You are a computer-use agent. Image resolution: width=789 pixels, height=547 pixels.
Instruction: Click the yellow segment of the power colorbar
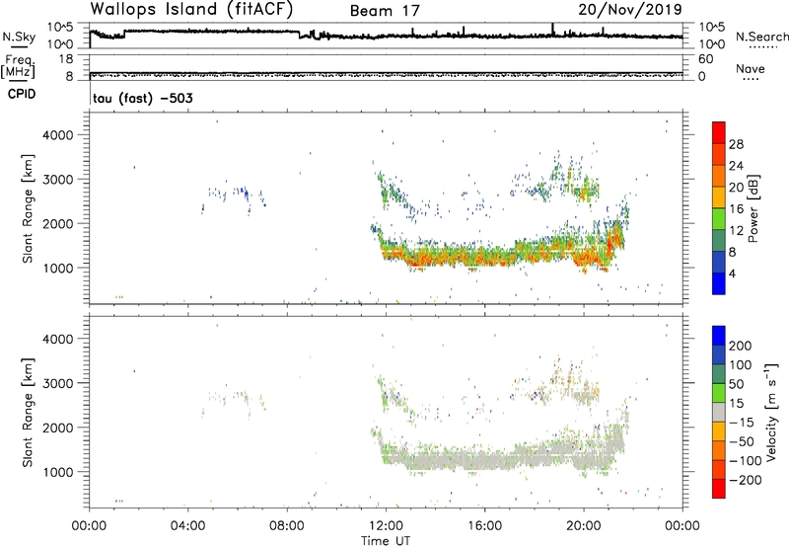pyautogui.click(x=719, y=197)
